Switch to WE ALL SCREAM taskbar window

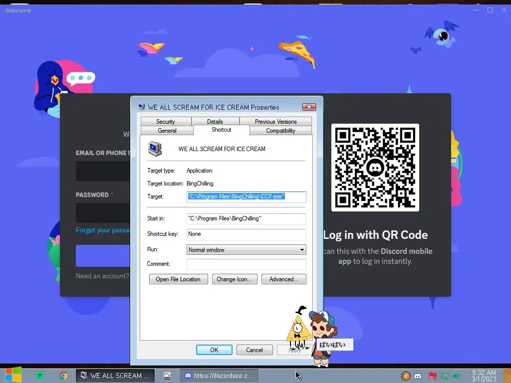pos(115,376)
